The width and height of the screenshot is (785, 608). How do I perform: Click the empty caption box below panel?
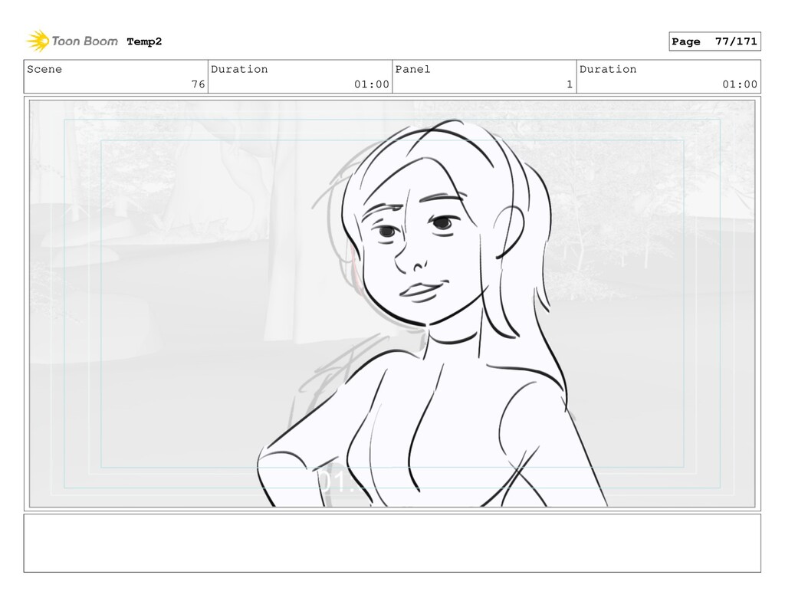click(392, 543)
